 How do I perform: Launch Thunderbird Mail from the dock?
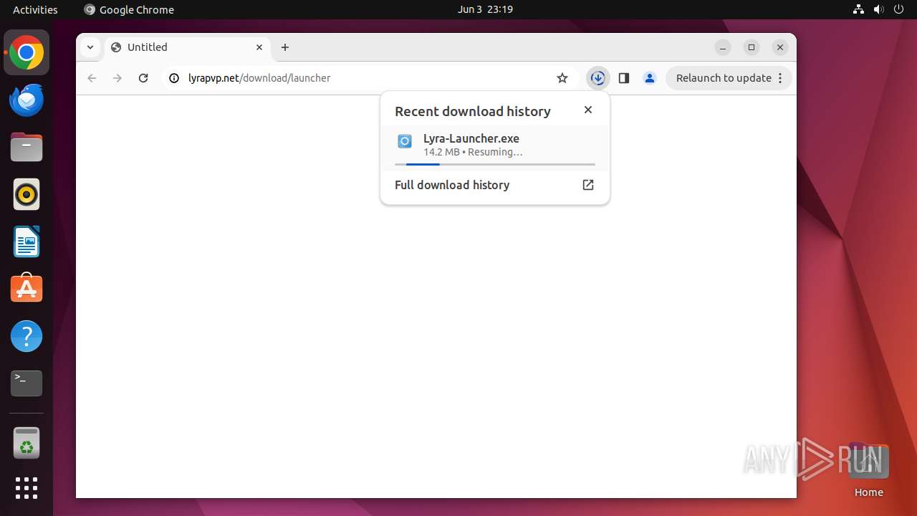[x=27, y=100]
